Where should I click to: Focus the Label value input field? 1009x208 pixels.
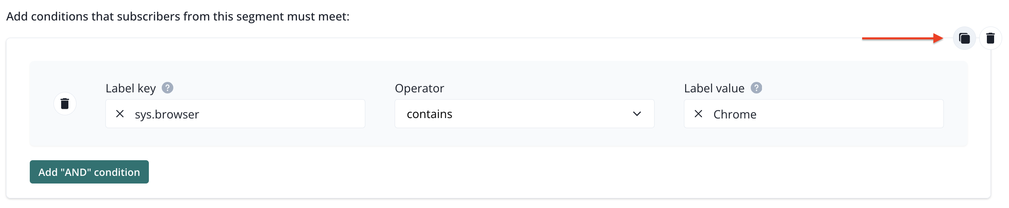click(845, 114)
